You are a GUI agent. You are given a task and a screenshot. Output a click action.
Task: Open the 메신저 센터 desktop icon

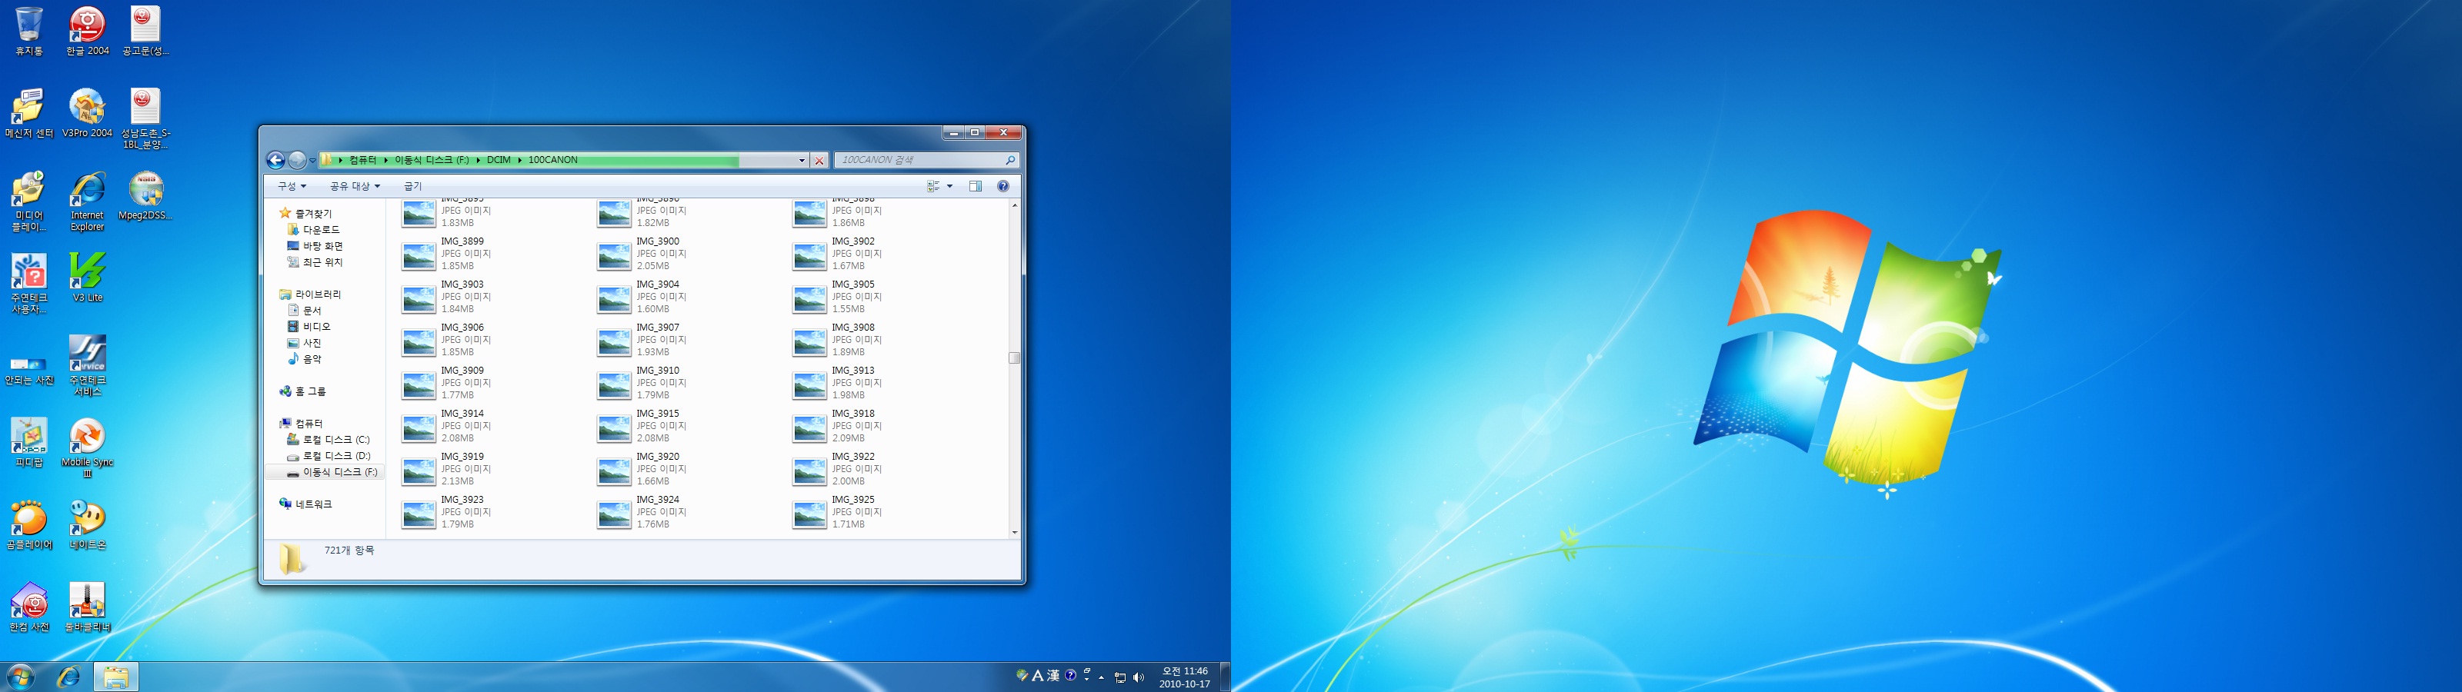click(28, 113)
